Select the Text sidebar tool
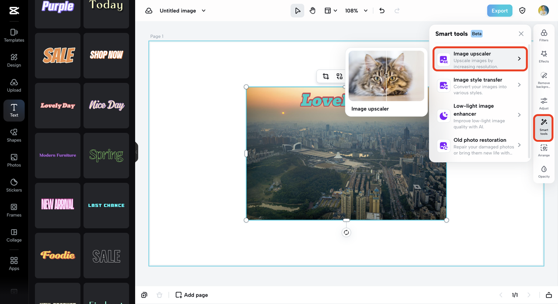 coord(14,110)
